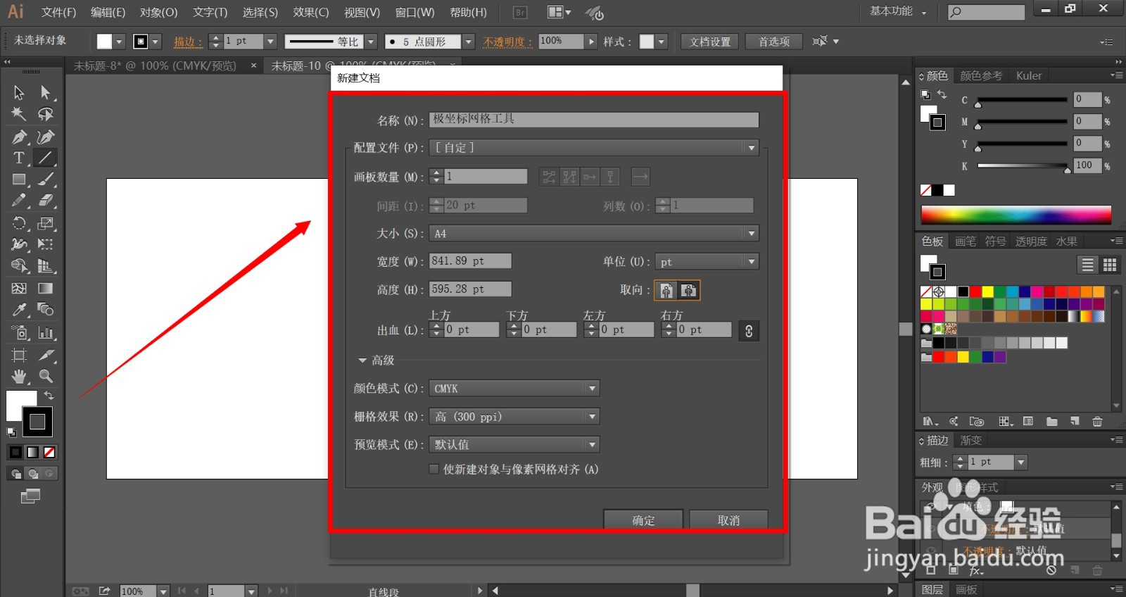Open the arrange documents icon
Viewport: 1126px width, 597px height.
click(x=559, y=12)
